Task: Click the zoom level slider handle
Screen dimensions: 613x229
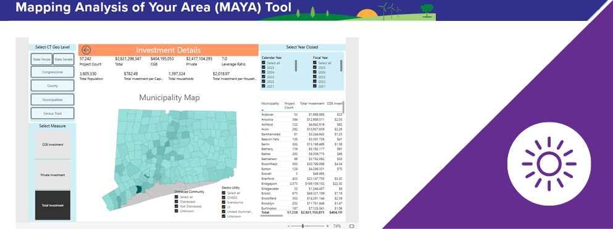Action: [302, 226]
